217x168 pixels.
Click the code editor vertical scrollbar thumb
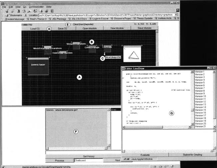click(192, 110)
